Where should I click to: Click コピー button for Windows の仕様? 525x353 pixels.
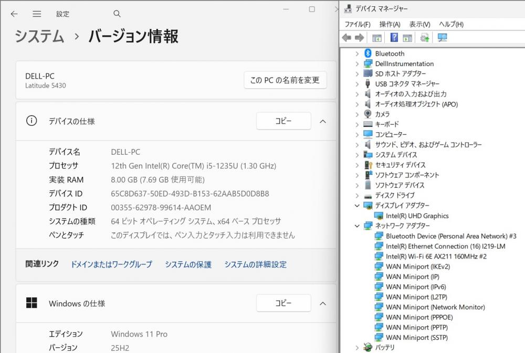[x=283, y=303]
